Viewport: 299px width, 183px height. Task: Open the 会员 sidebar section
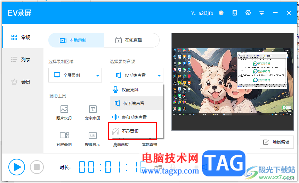tap(23, 82)
